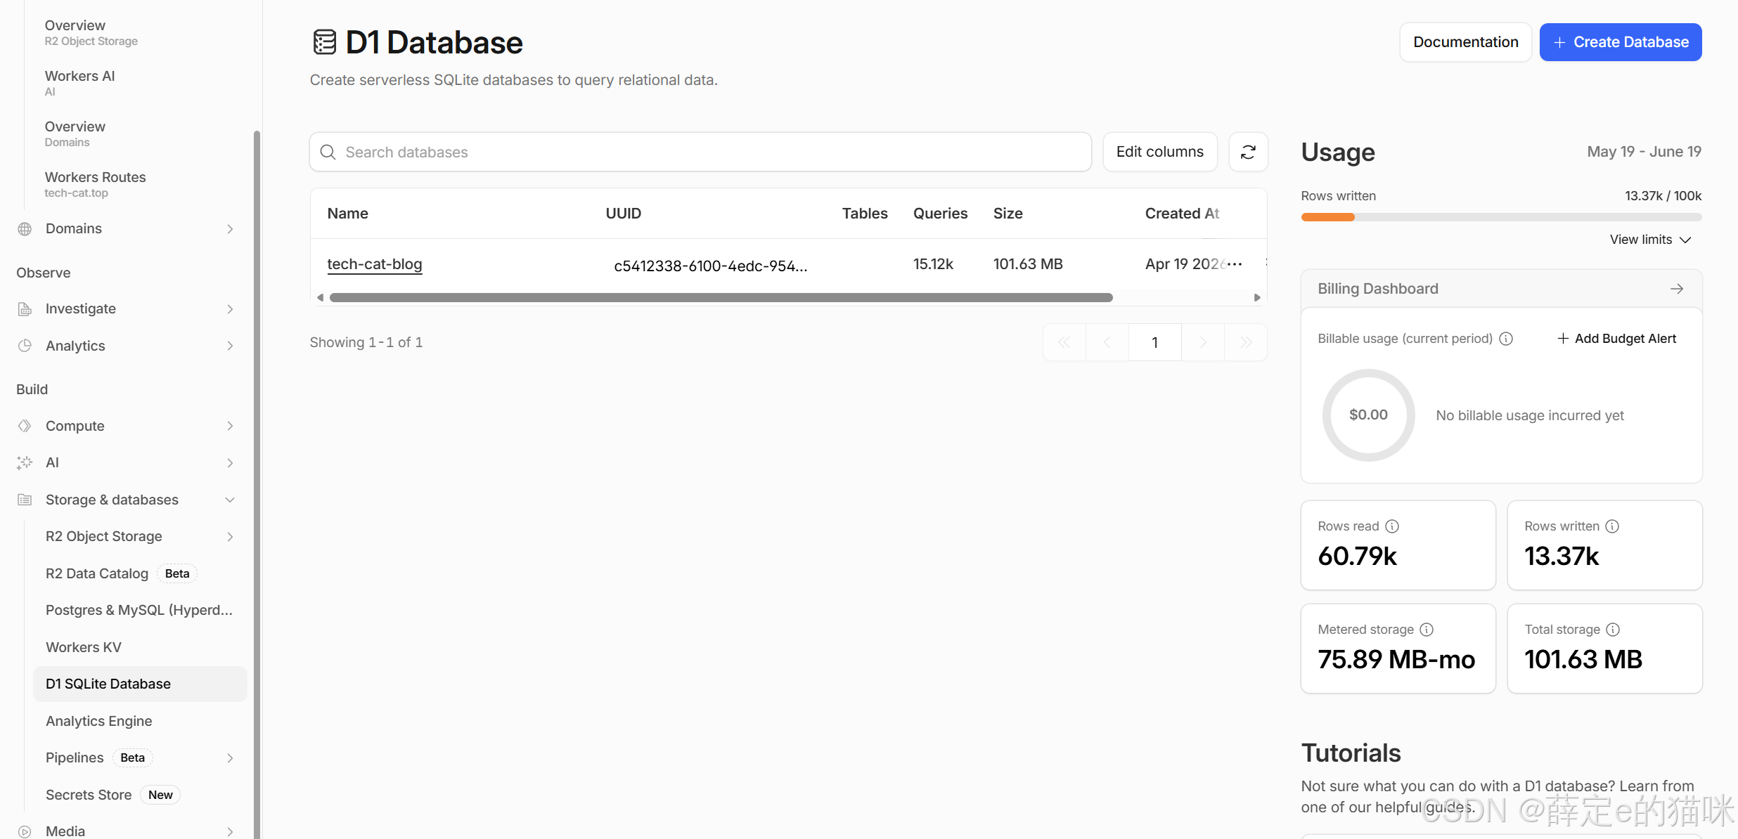Click the refresh databases icon button

click(1248, 152)
